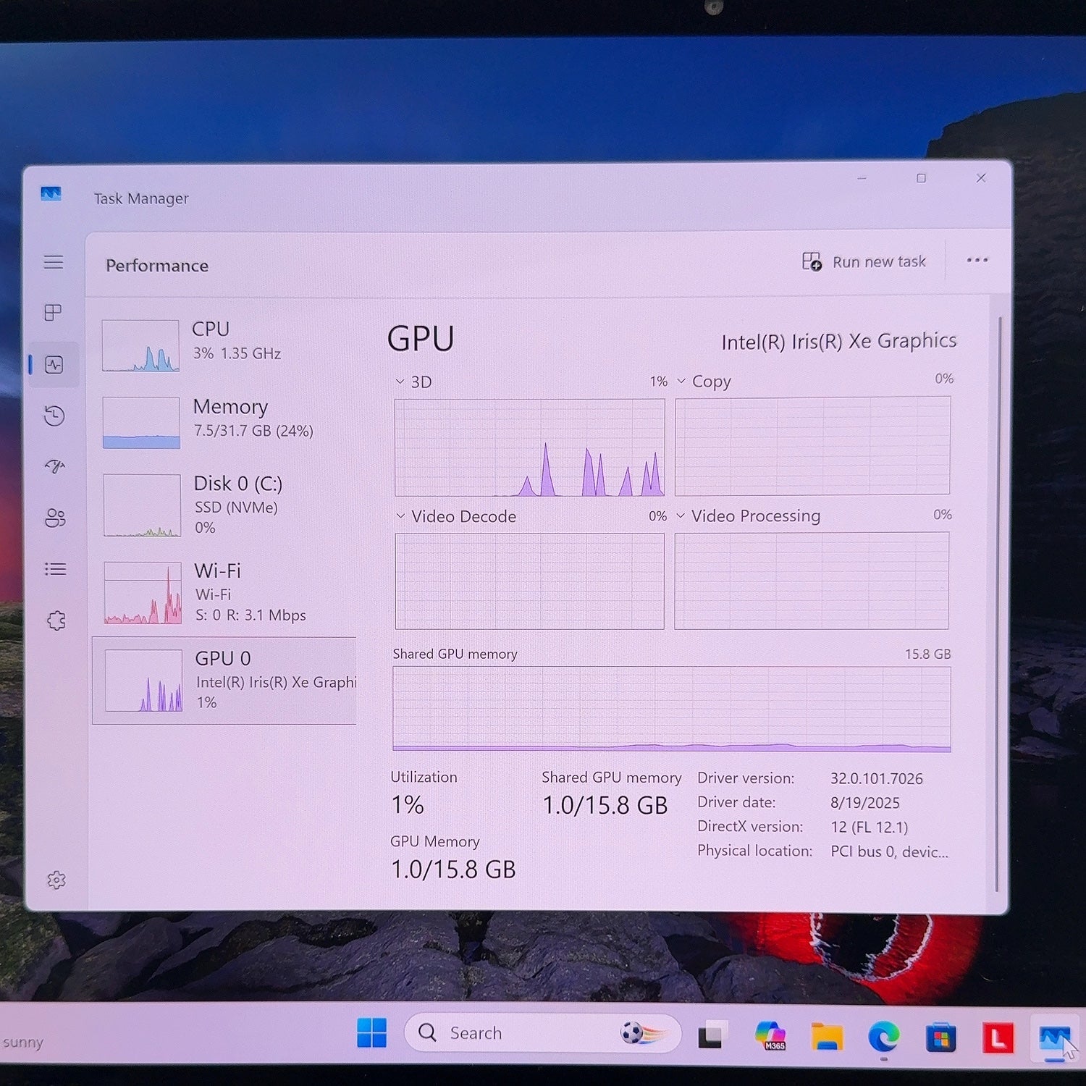This screenshot has height=1086, width=1086.
Task: Open the Startup apps page icon
Action: click(55, 466)
